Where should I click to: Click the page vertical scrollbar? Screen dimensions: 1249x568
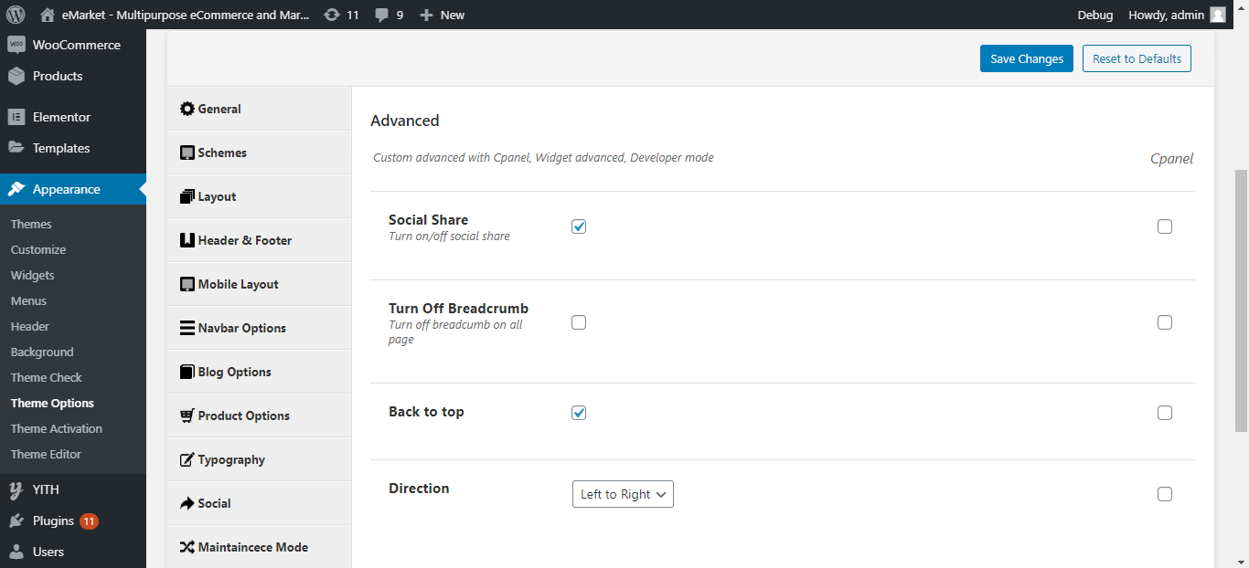click(x=1241, y=301)
